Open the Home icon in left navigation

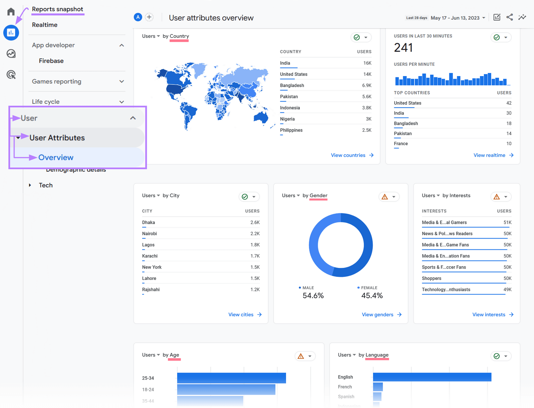coord(11,11)
